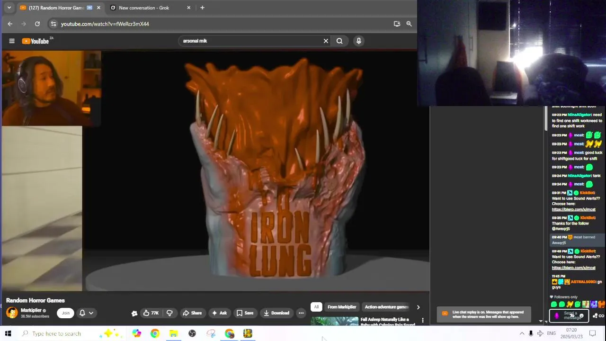Viewport: 606px width, 341px height.
Task: Open options for Fall Asleep Naturally video
Action: click(423, 321)
